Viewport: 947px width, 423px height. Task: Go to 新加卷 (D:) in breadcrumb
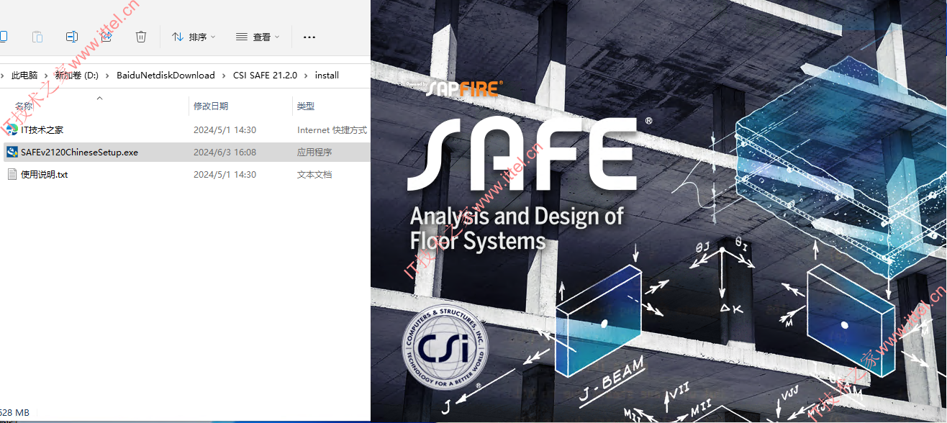click(x=76, y=75)
